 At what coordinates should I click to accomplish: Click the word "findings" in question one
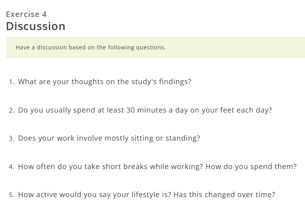173,82
